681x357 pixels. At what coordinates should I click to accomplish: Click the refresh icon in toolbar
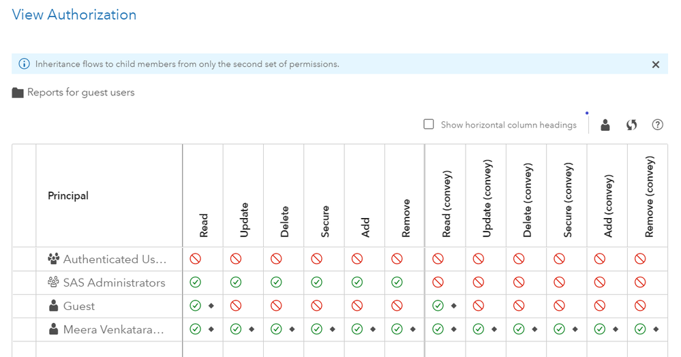pos(632,125)
